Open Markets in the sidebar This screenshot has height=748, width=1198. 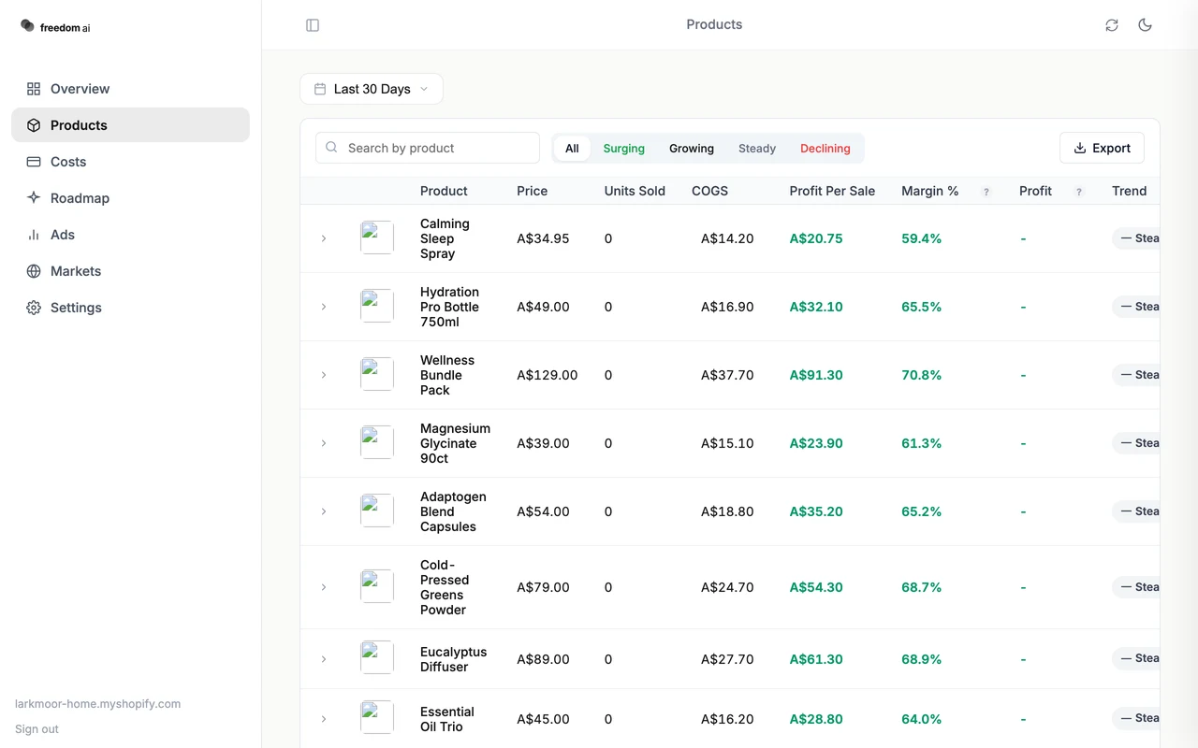click(130, 271)
